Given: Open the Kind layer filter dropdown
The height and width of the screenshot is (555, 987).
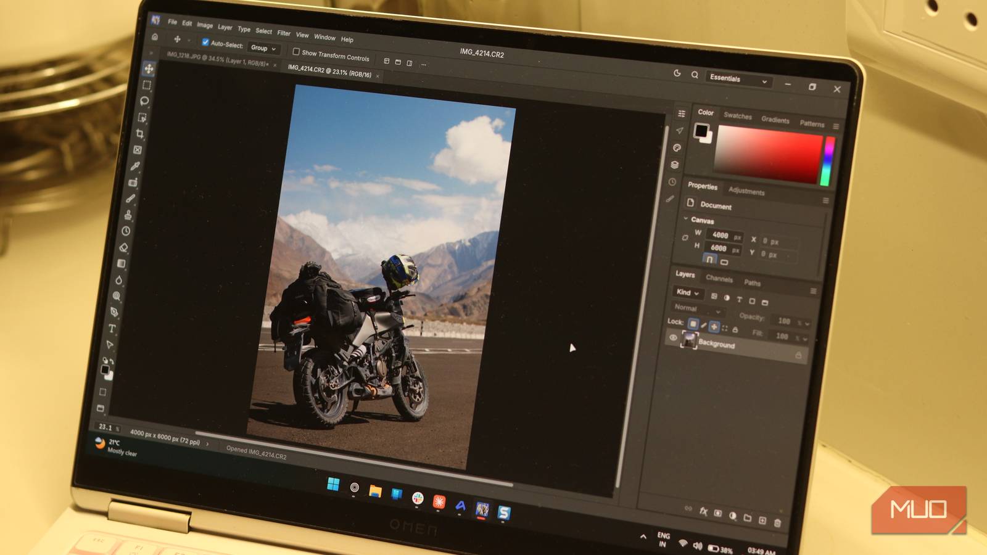Looking at the screenshot, I should pos(688,292).
